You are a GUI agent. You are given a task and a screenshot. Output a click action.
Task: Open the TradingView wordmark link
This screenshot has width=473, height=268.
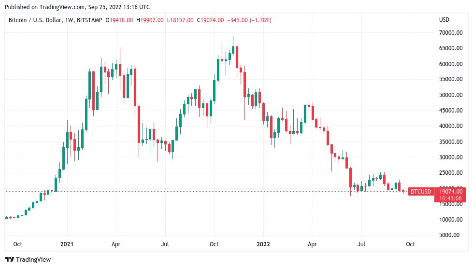33,260
